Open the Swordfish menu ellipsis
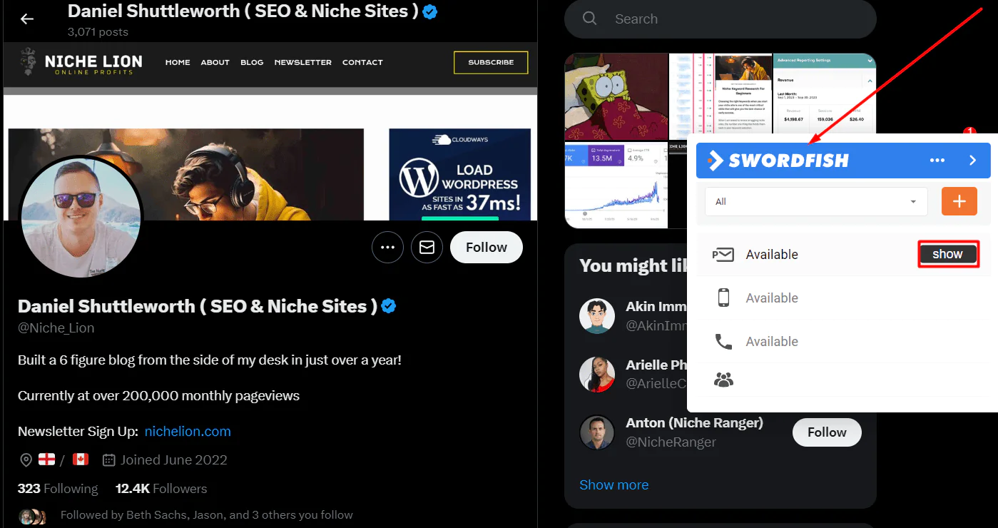The height and width of the screenshot is (528, 998). [937, 161]
